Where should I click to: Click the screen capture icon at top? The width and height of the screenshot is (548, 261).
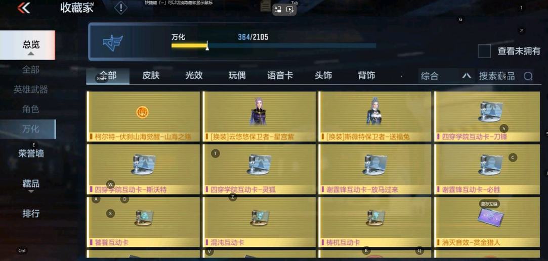[278, 10]
